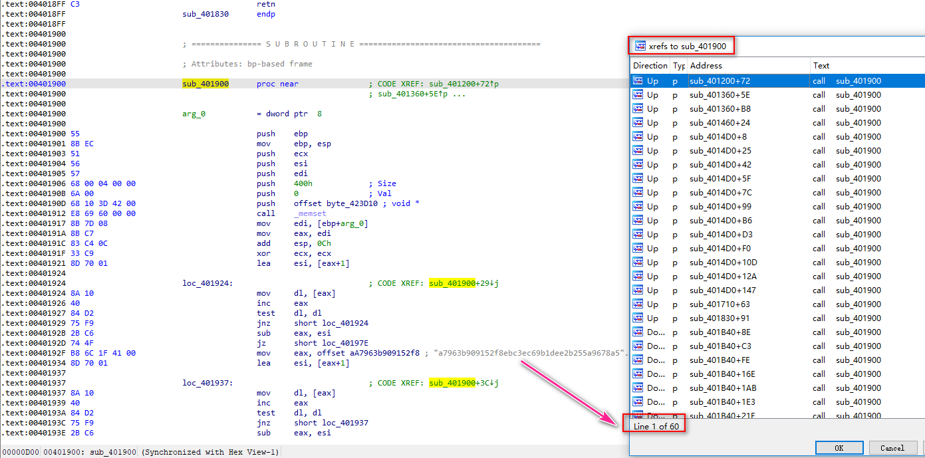The height and width of the screenshot is (458, 925).
Task: Click status bar offset 00000D00
Action: (x=21, y=452)
